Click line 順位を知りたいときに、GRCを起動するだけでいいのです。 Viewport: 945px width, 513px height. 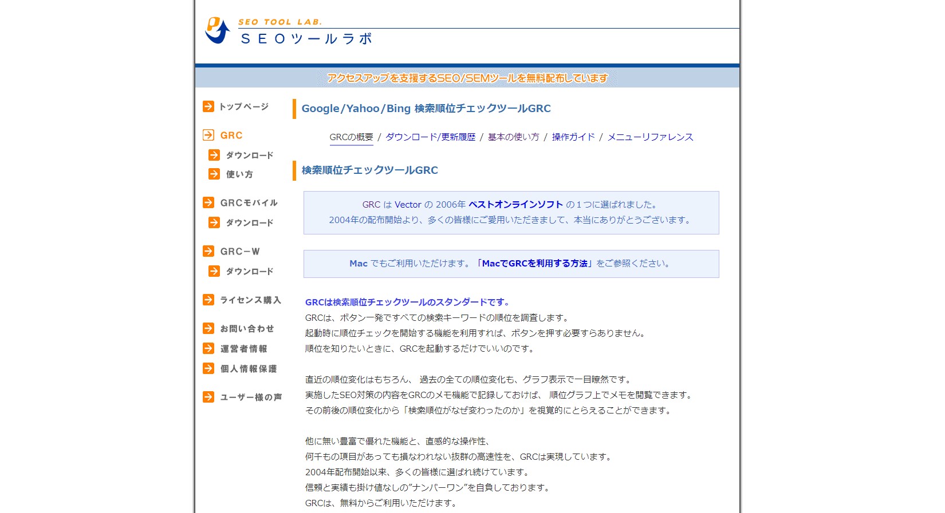point(421,349)
